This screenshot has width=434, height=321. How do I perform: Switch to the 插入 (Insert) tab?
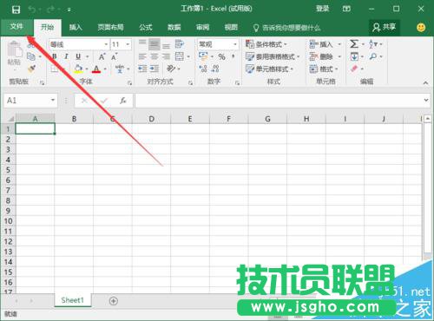coord(76,28)
